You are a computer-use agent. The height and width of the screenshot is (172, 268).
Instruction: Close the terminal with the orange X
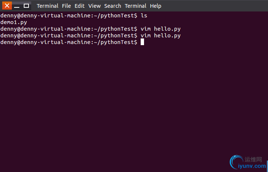[x=7, y=6]
